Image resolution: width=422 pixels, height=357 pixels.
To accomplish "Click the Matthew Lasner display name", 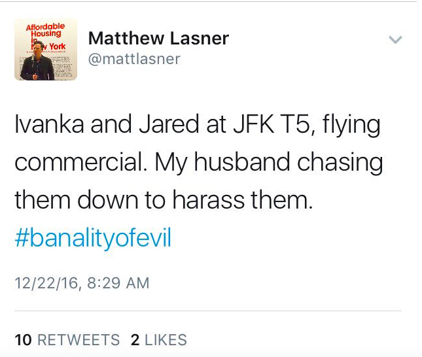I will click(158, 38).
